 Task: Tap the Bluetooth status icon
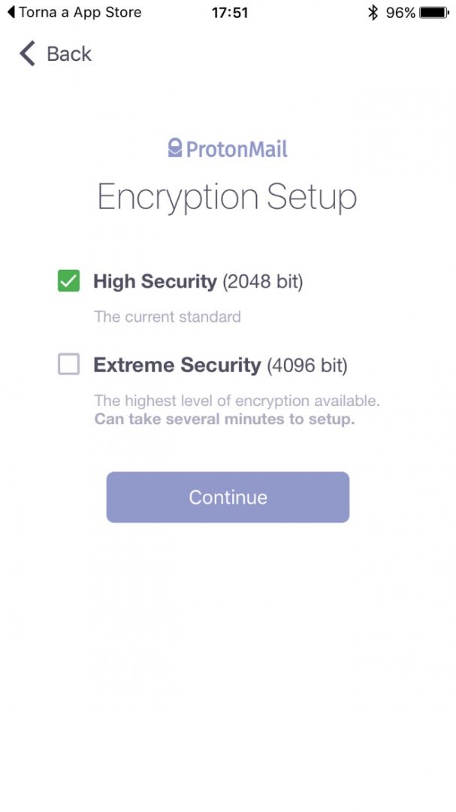[373, 12]
